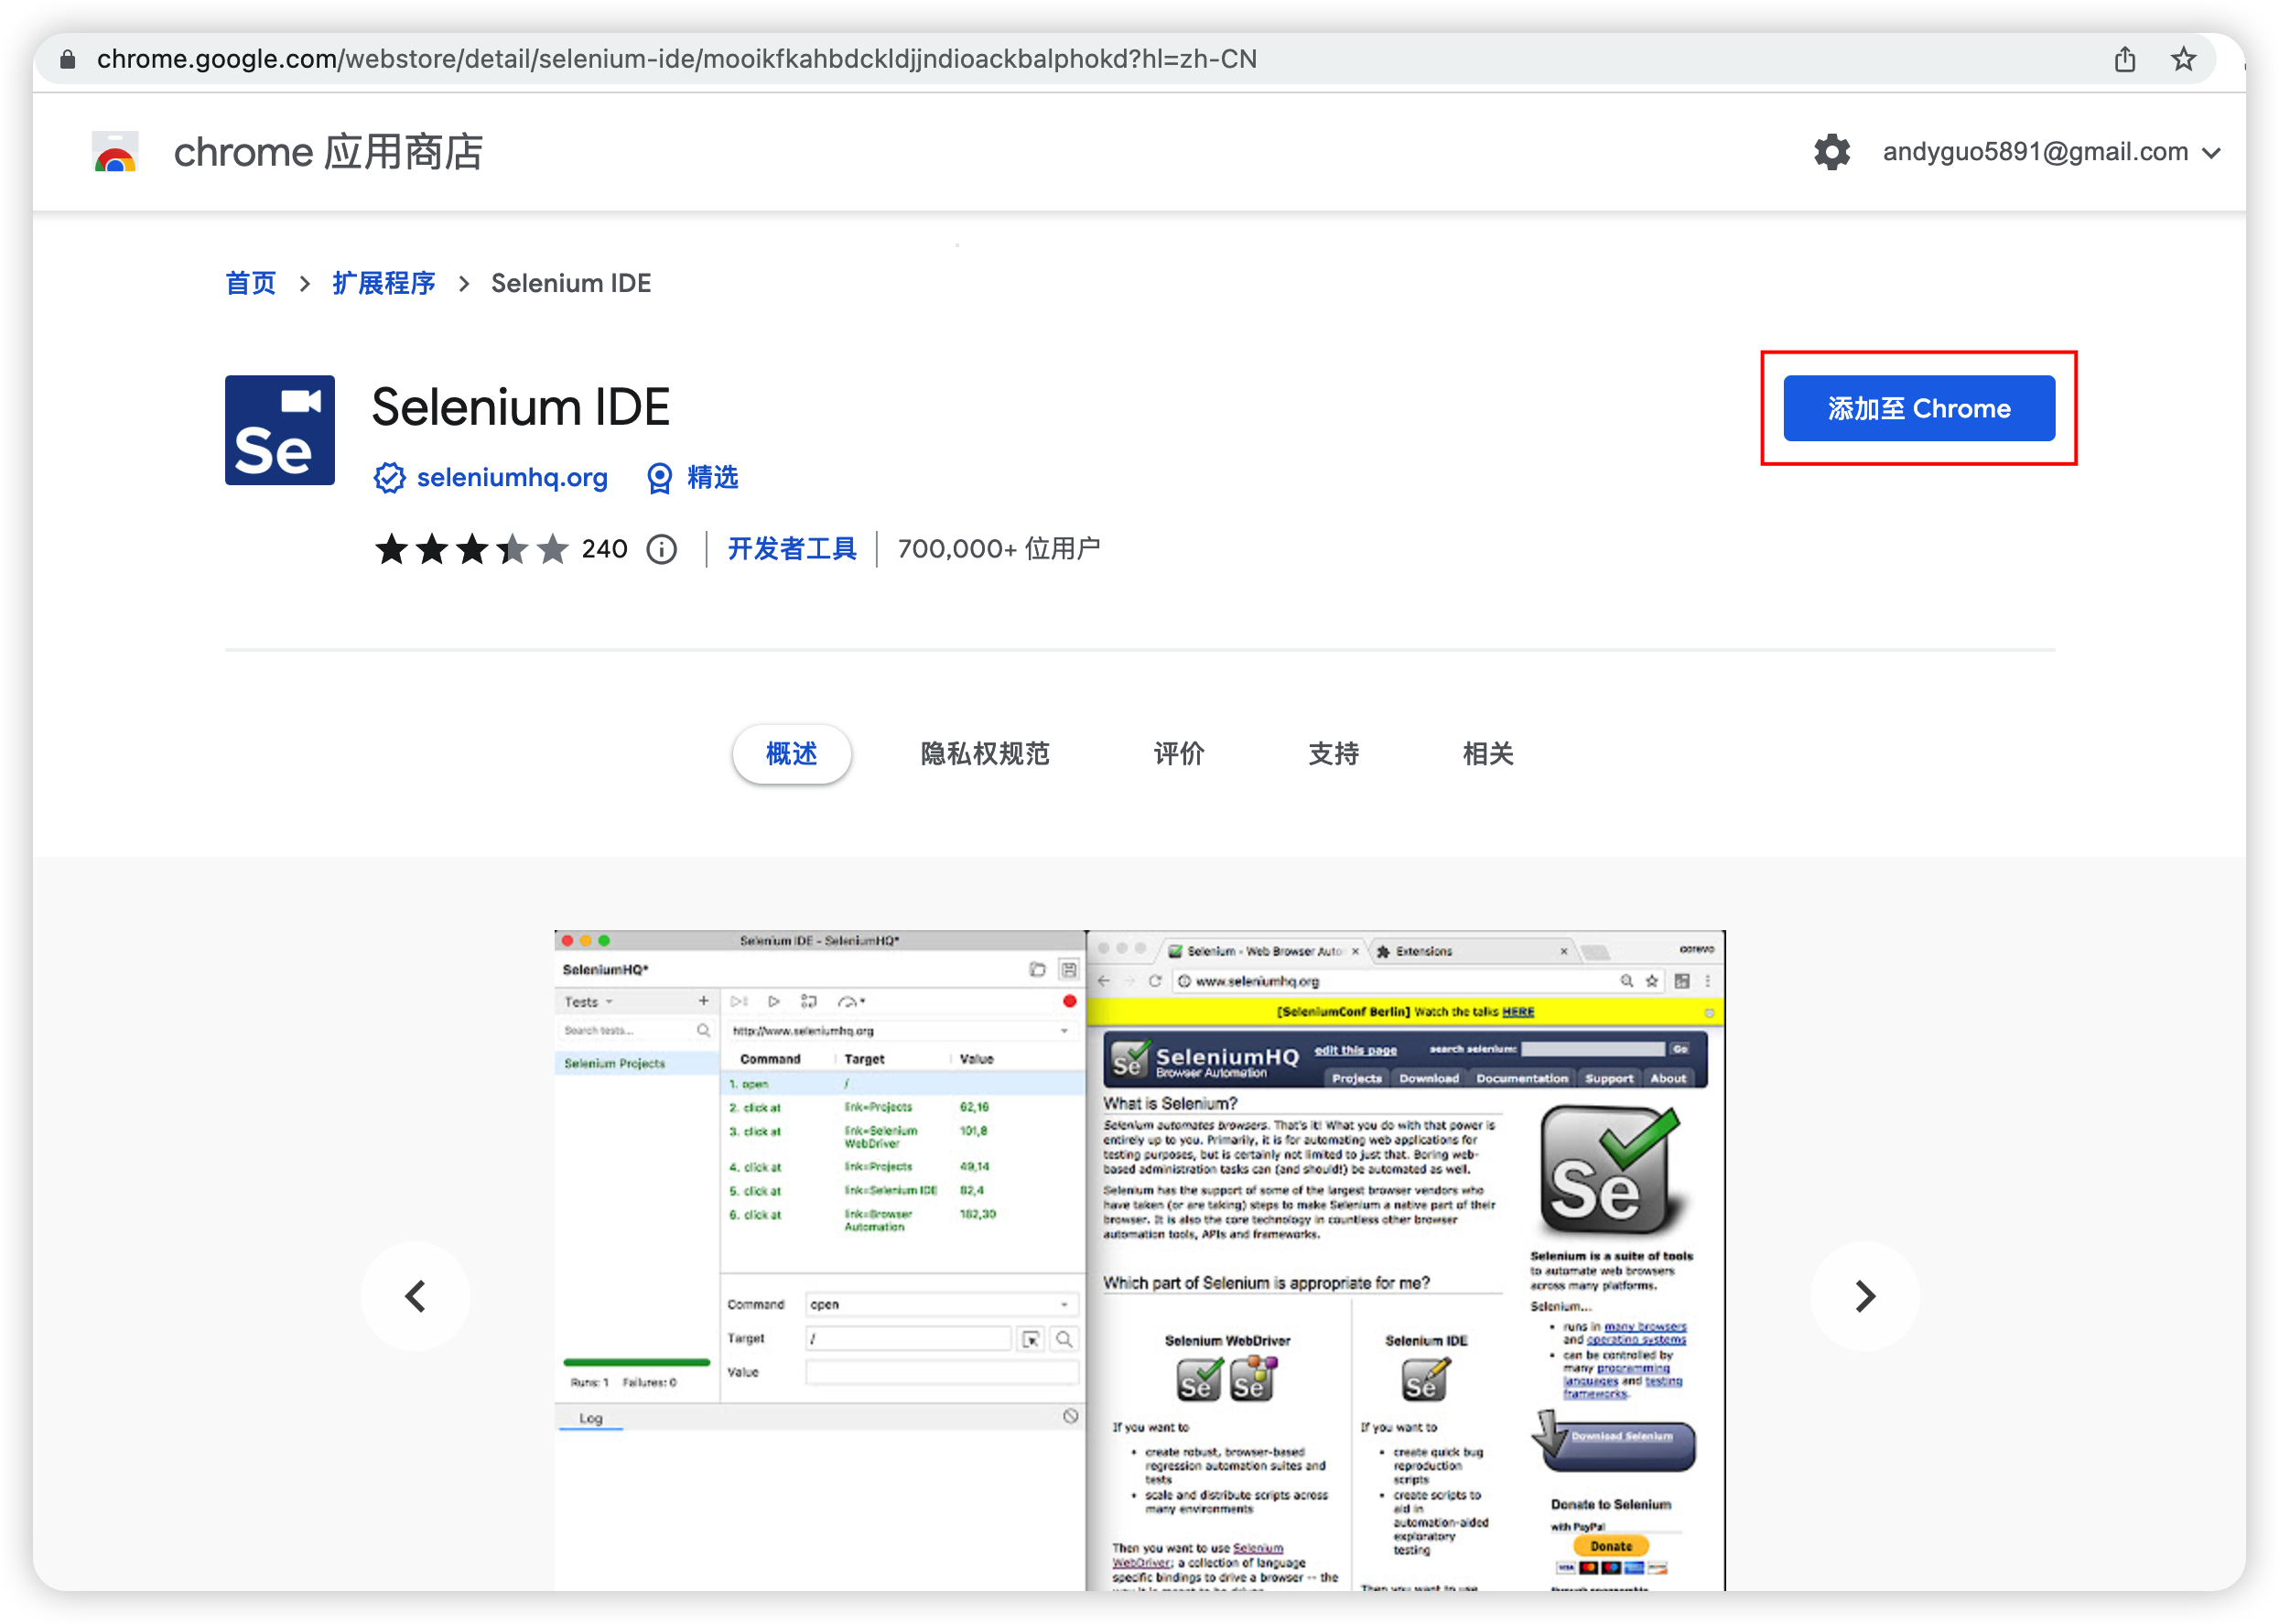Viewport: 2279px width, 1624px height.
Task: Open settings via the gear icon
Action: point(1831,152)
